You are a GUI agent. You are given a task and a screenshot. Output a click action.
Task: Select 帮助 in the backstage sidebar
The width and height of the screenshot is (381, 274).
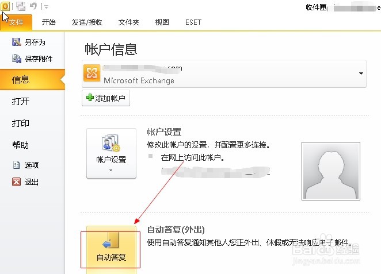21,145
